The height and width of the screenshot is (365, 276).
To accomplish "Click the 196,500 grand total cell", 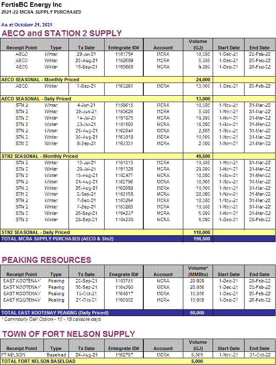I will [198, 239].
